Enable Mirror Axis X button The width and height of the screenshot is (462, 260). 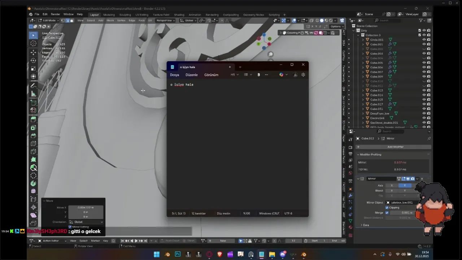(392, 186)
